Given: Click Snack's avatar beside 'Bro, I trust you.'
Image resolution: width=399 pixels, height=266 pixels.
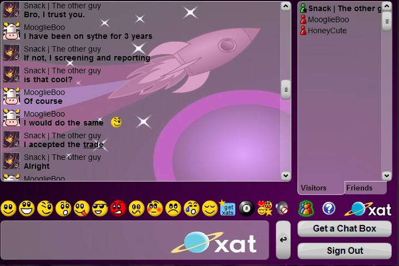Looking at the screenshot, I should 12,9.
